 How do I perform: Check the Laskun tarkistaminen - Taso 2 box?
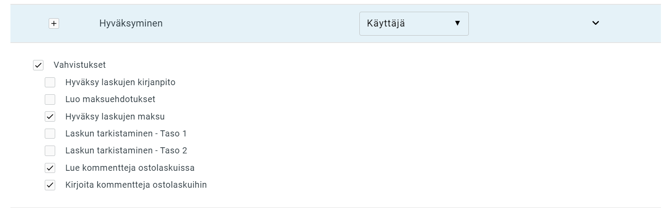[50, 151]
